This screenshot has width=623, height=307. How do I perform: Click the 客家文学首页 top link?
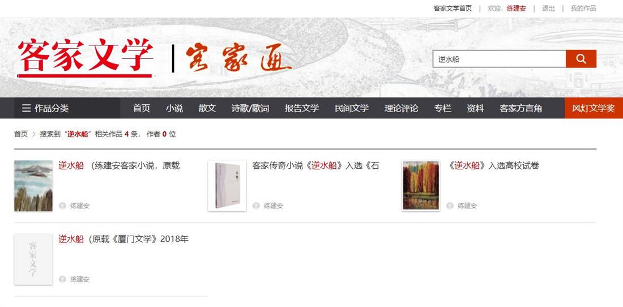[x=453, y=8]
